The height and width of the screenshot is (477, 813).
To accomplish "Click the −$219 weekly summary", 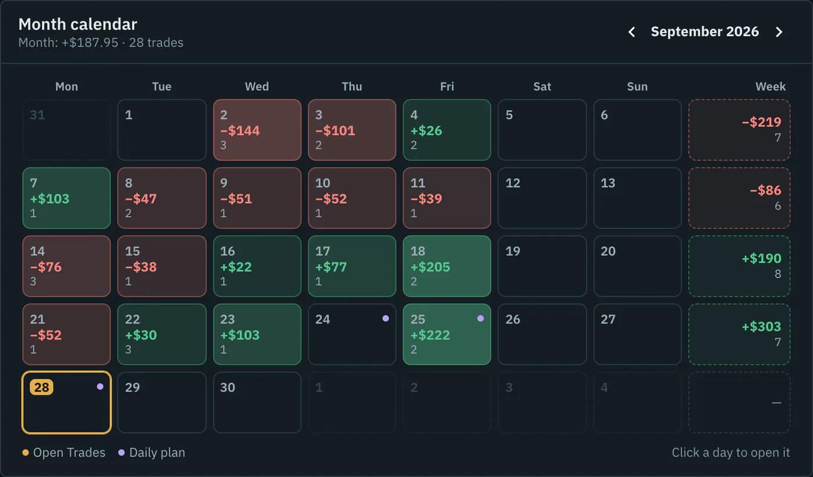I will pos(739,130).
